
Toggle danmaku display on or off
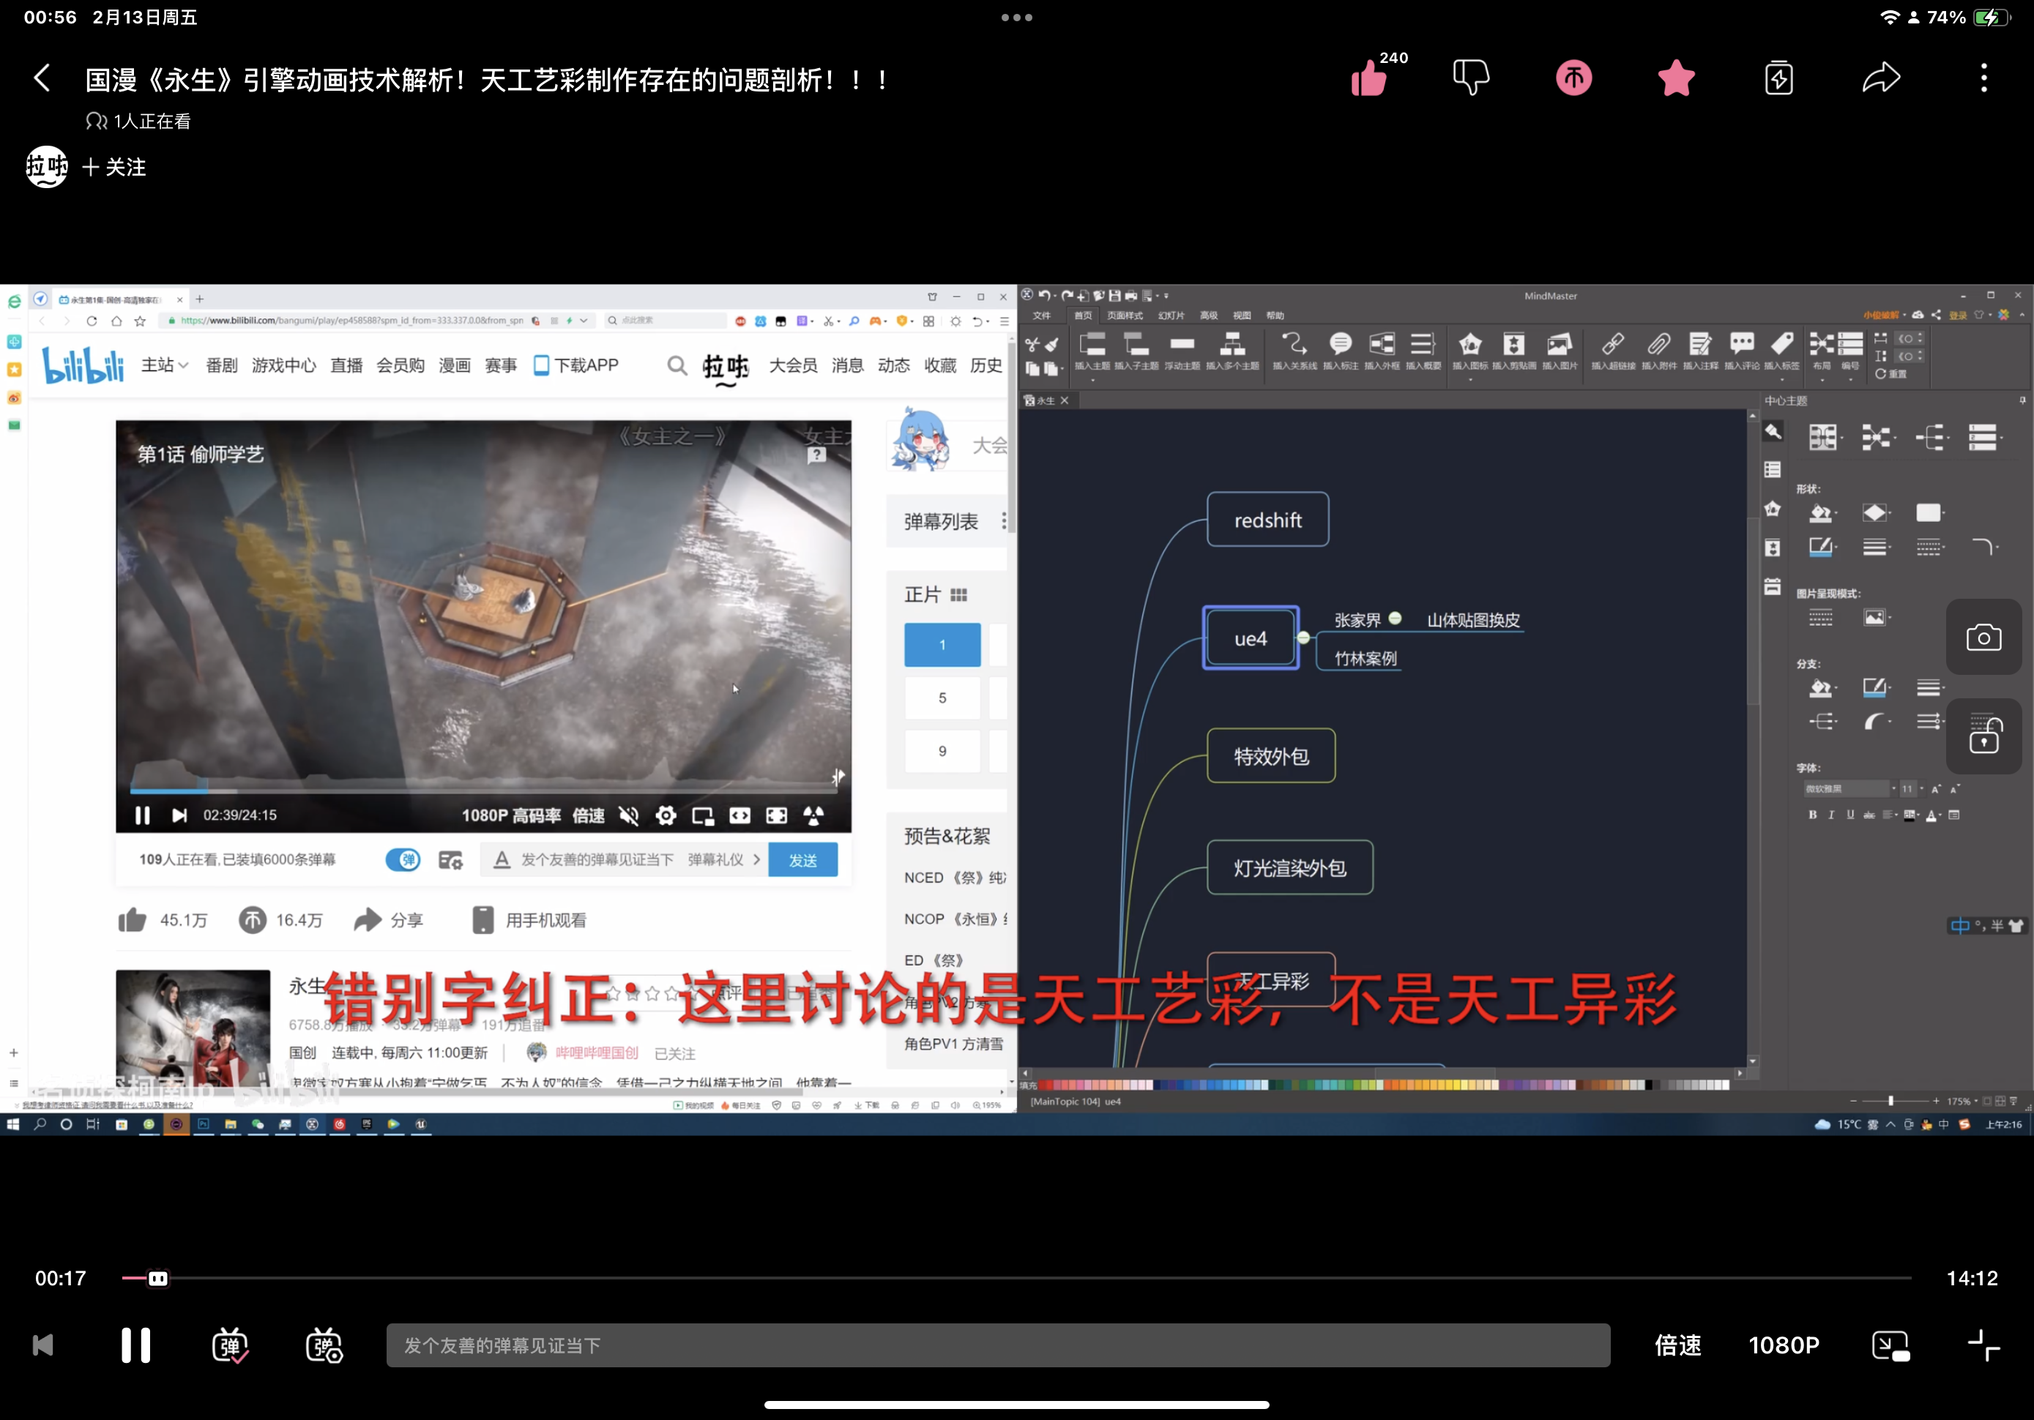(231, 1345)
